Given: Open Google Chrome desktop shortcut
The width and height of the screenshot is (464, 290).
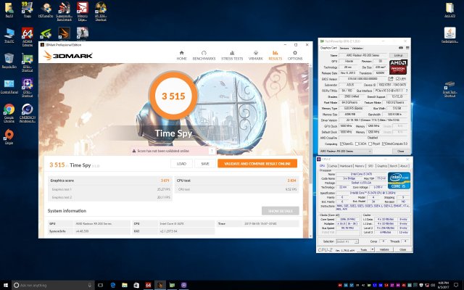Looking at the screenshot, I should pos(9,113).
